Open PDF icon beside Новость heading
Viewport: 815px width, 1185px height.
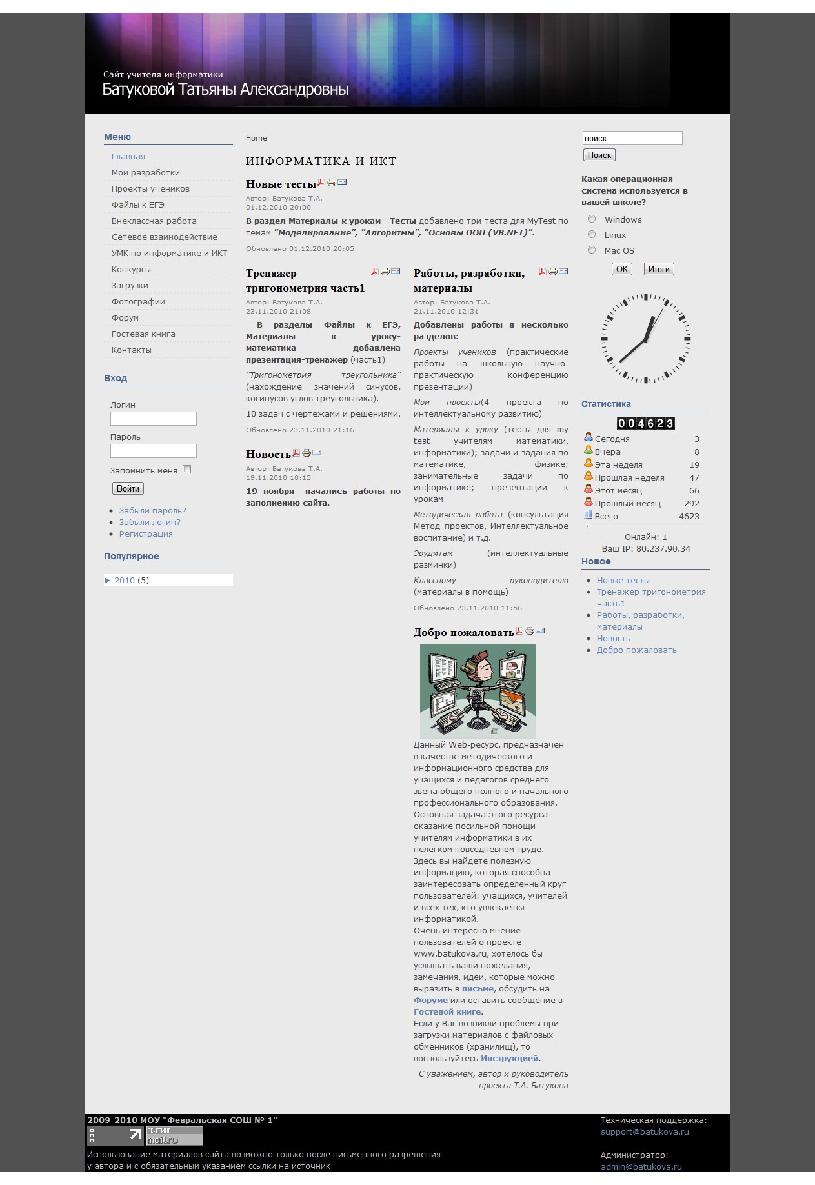[x=296, y=453]
